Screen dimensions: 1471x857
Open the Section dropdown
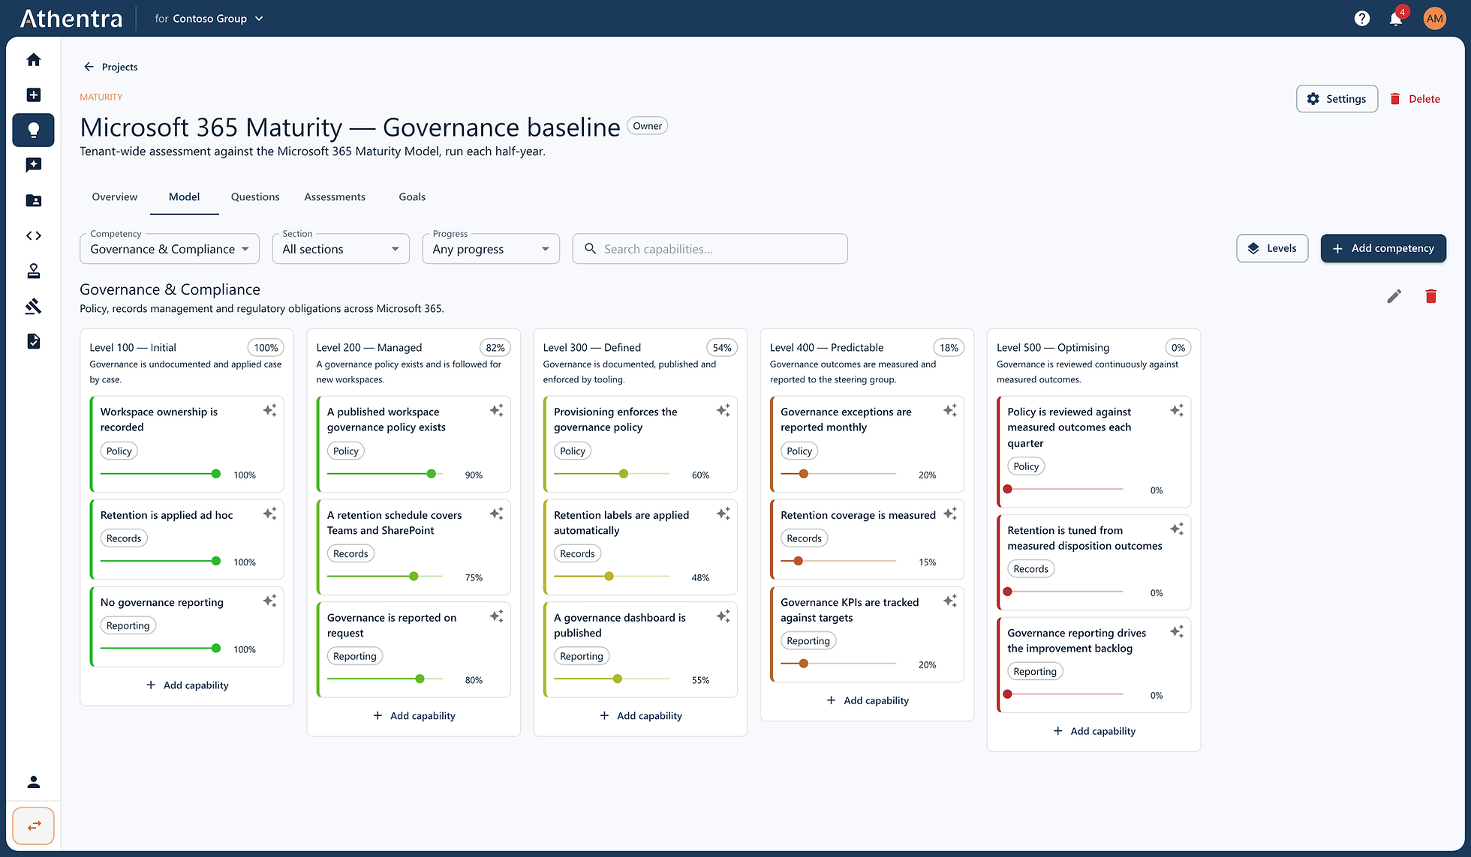pos(341,249)
